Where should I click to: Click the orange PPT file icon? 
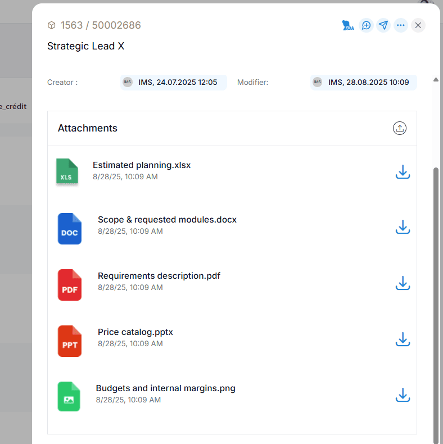pos(70,341)
